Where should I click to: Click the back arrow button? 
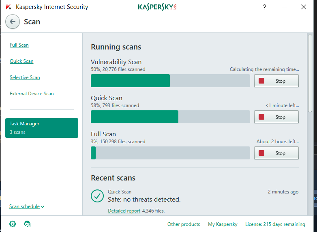[13, 22]
